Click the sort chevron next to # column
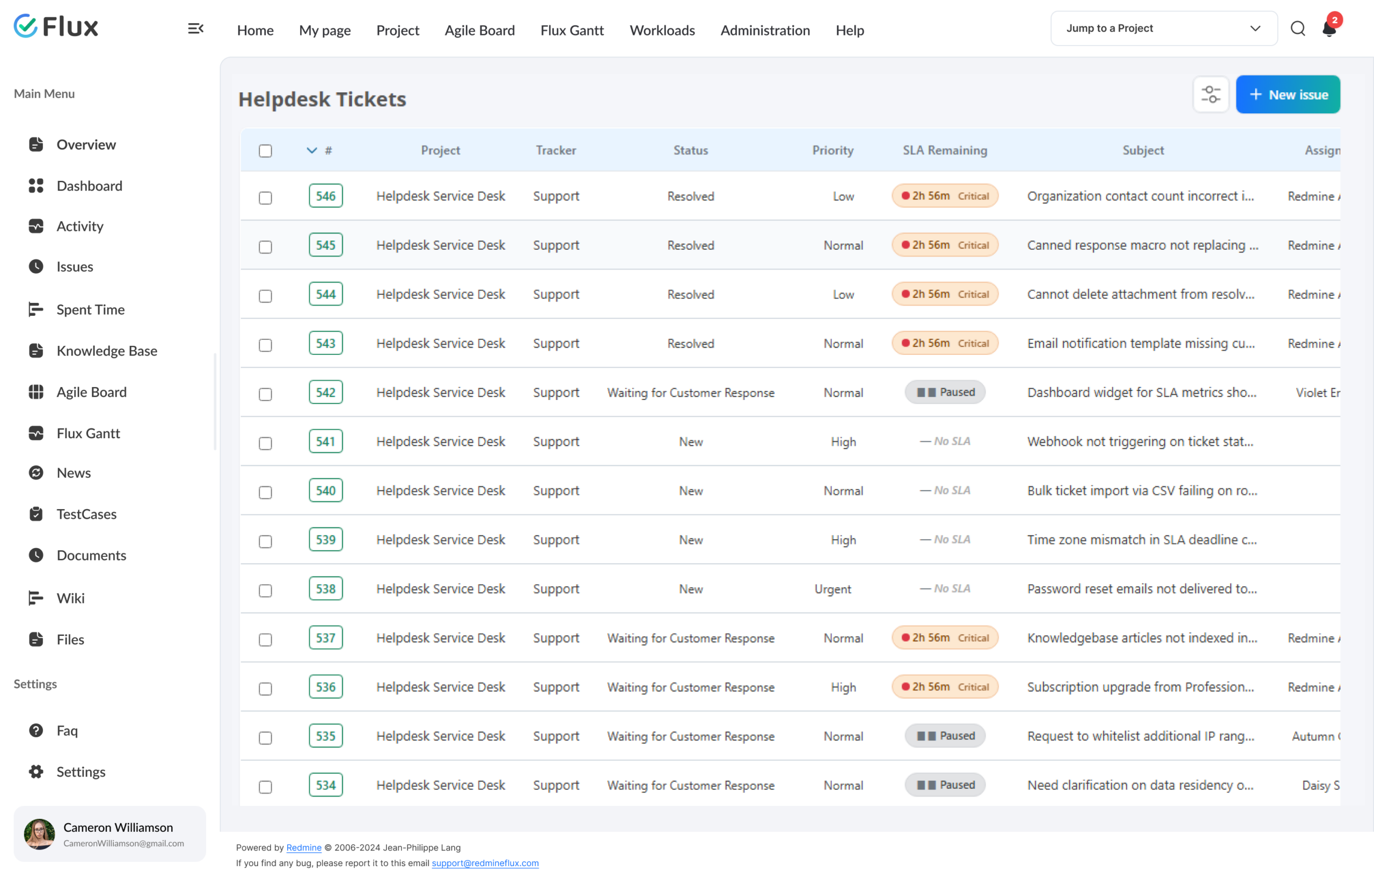This screenshot has height=879, width=1374. (311, 150)
